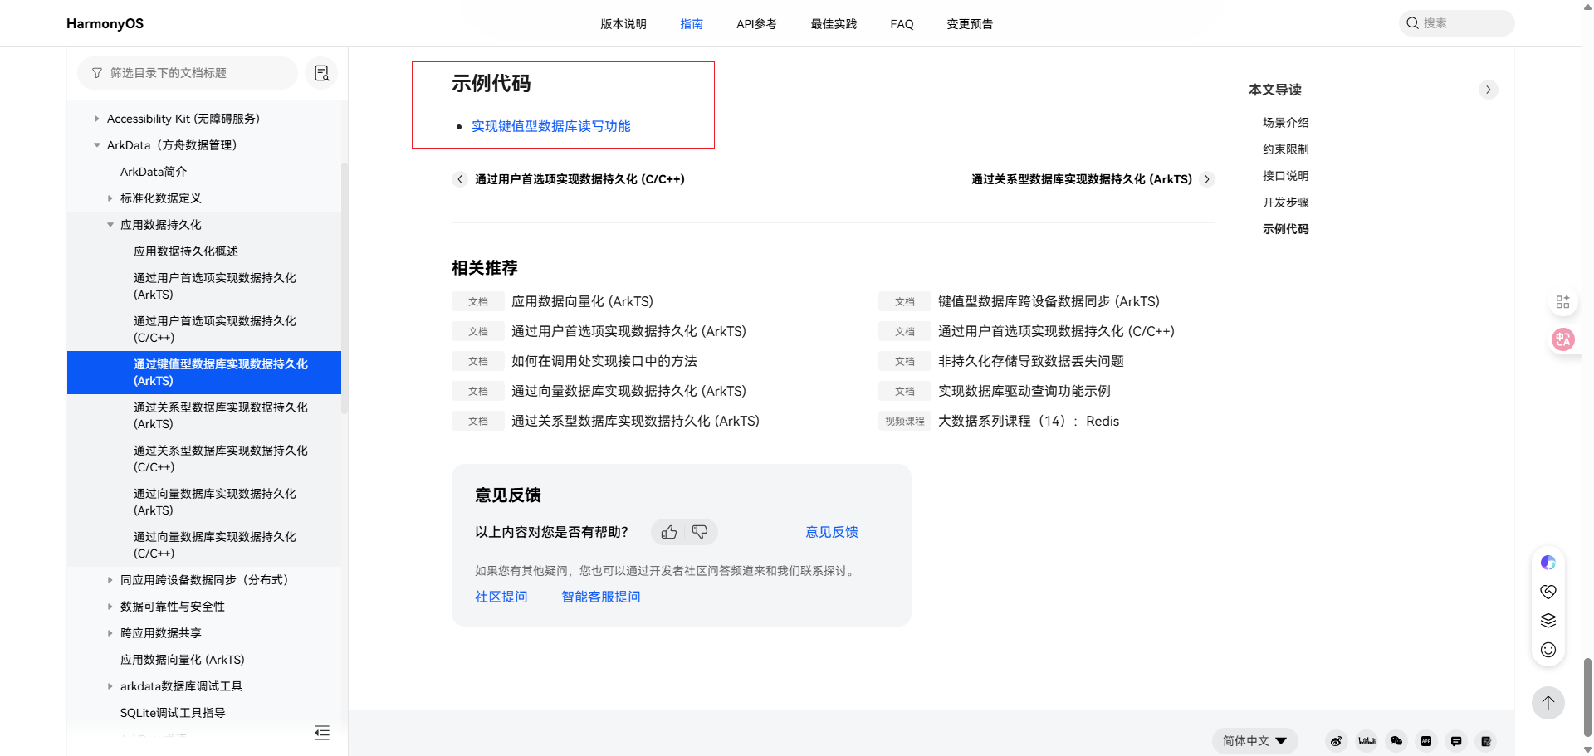Open the 实现键值型数据库读写功能 sample link

[550, 126]
